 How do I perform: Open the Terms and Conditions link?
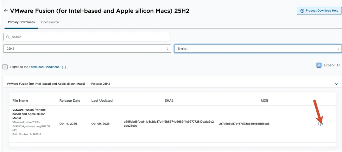[x=44, y=67]
